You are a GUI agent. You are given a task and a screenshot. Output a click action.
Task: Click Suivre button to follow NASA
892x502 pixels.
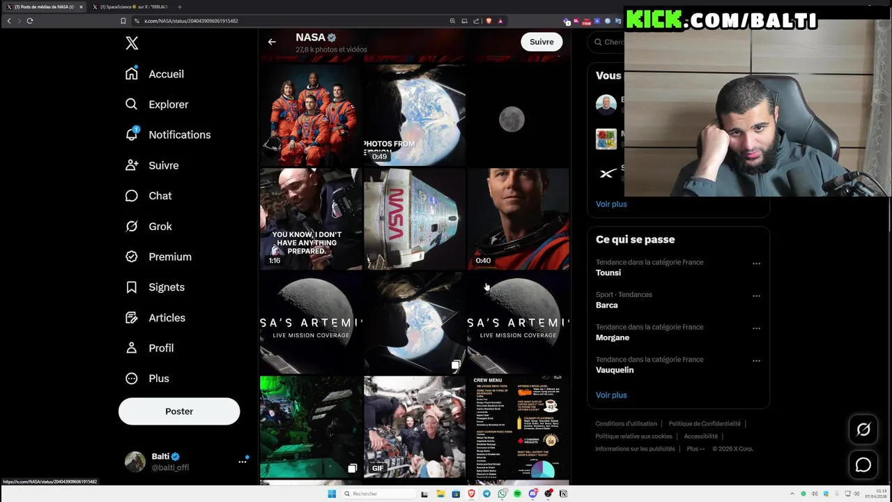point(541,42)
